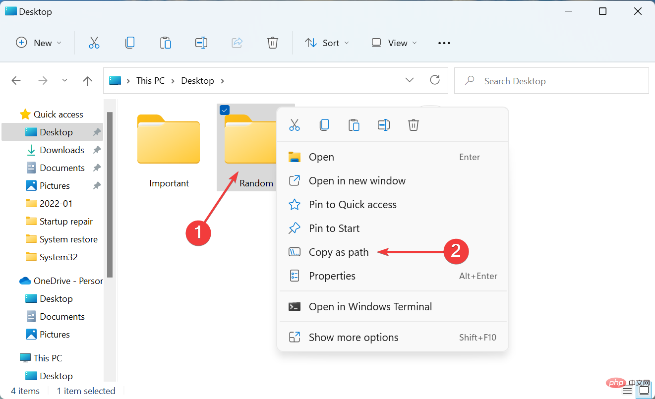Expand the Recent locations chevron
The height and width of the screenshot is (399, 655).
[65, 80]
